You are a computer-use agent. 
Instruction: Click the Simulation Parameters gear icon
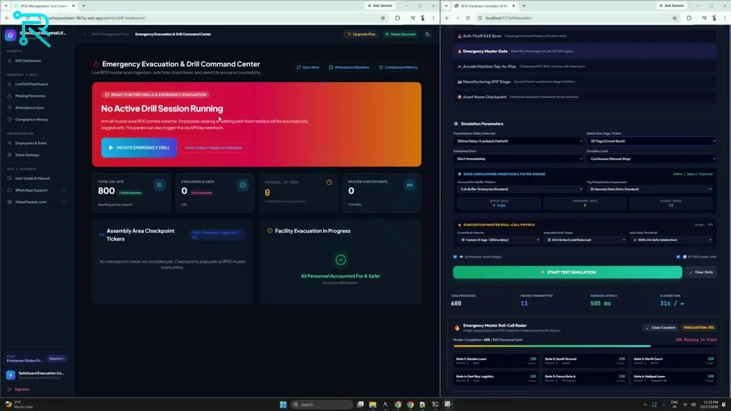tap(456, 124)
